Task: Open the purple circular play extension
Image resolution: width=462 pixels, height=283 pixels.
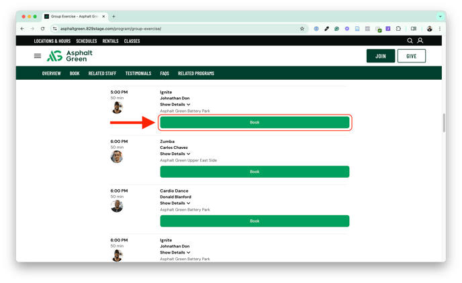Action: [x=347, y=29]
